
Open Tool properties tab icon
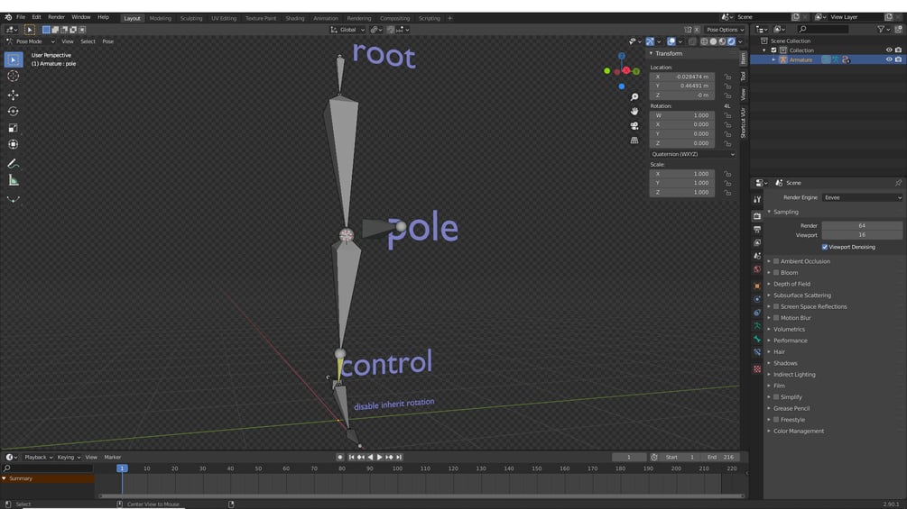point(757,199)
